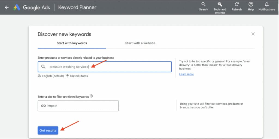
Task: Click the https:// site filter field
Action: [x=82, y=106]
